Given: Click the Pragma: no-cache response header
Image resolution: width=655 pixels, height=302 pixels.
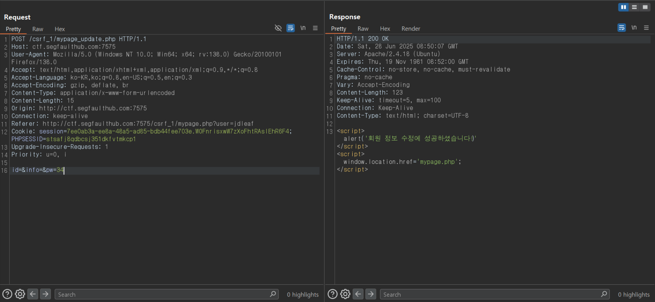Looking at the screenshot, I should 364,77.
